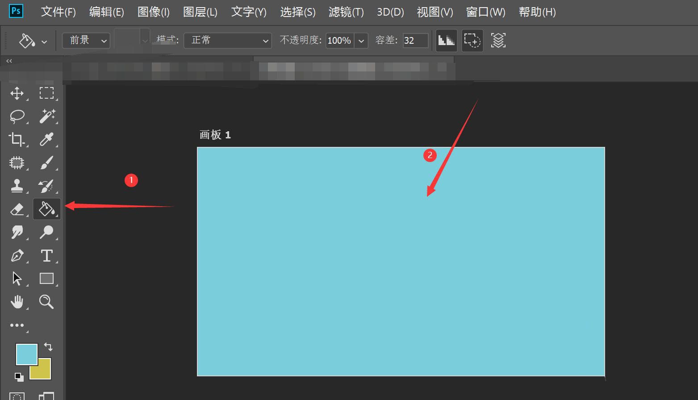This screenshot has width=698, height=400.
Task: Click the 画板 1 artboard label
Action: pos(215,135)
